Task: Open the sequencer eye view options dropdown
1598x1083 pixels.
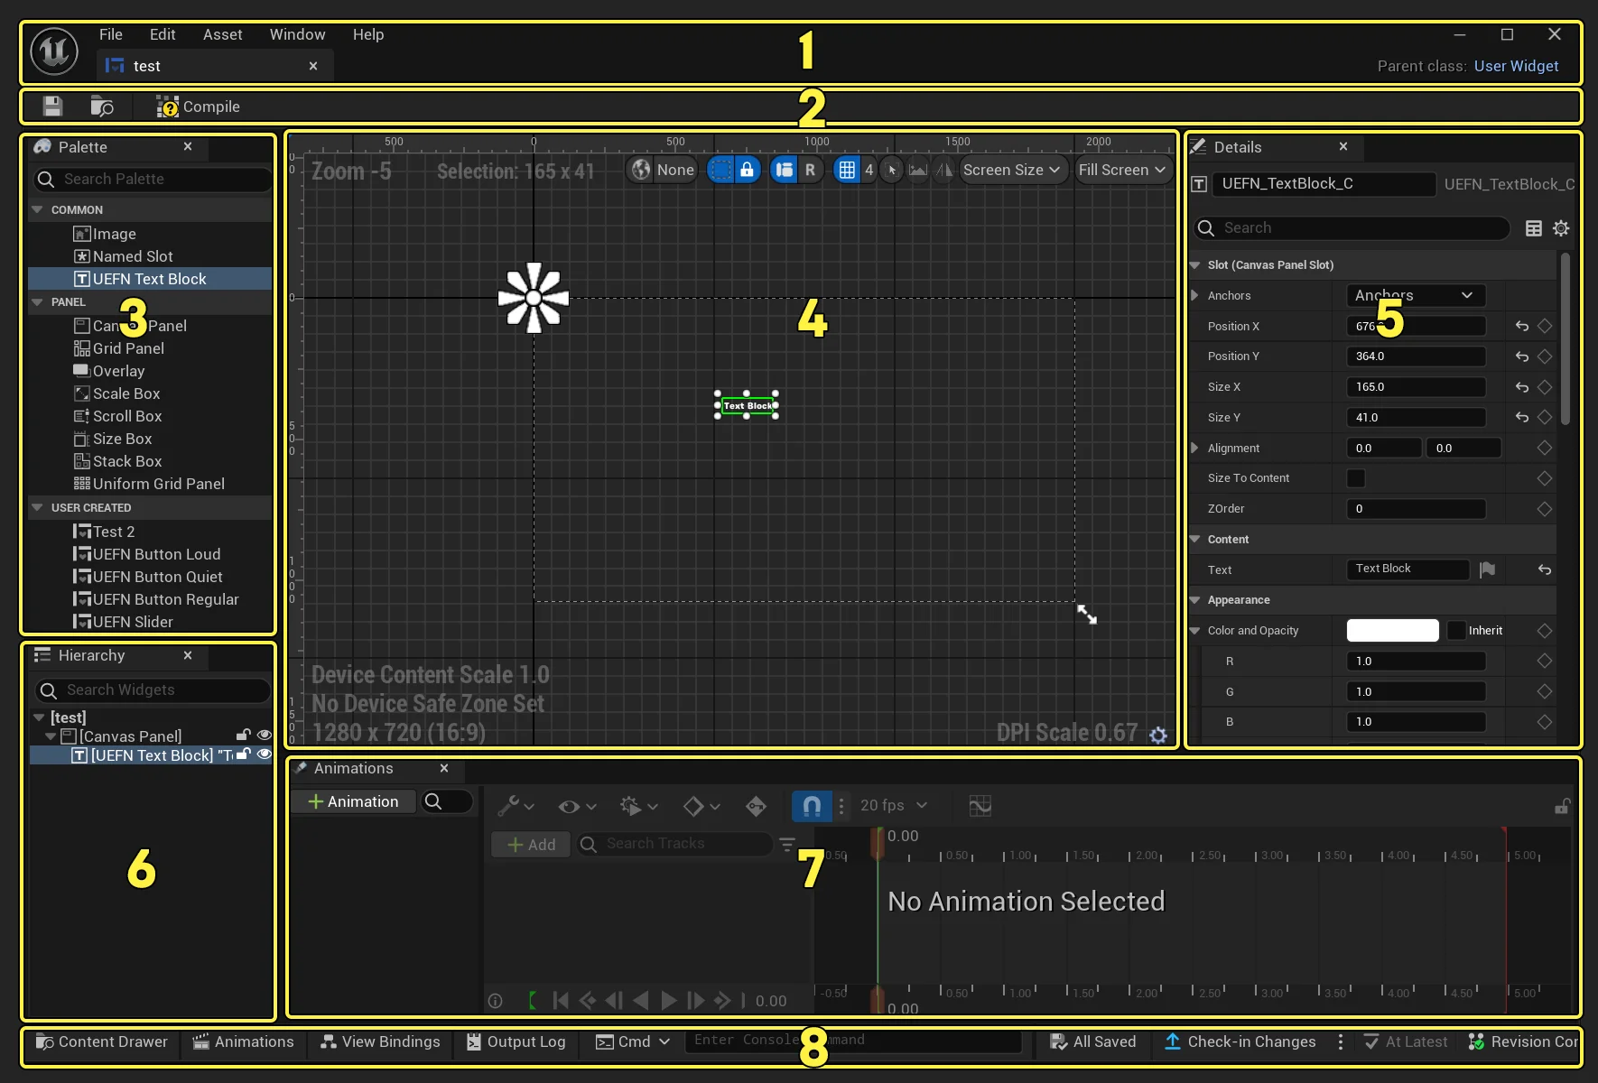Action: tap(578, 806)
